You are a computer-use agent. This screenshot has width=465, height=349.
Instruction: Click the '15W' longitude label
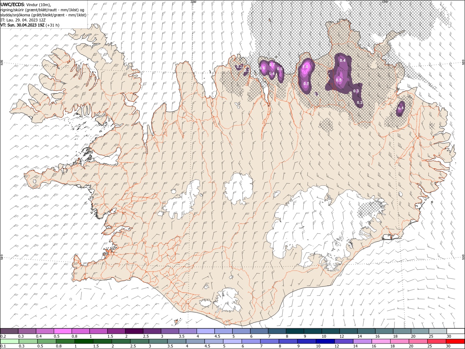[x=385, y=2]
